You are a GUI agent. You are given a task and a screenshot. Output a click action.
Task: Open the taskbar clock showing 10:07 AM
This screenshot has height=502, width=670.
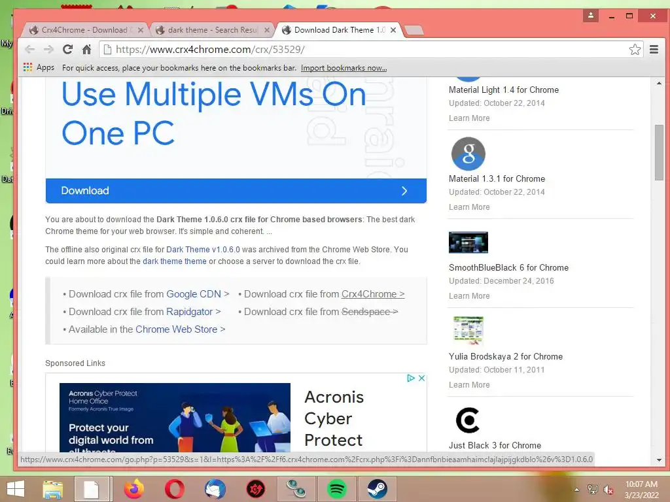[x=641, y=490]
